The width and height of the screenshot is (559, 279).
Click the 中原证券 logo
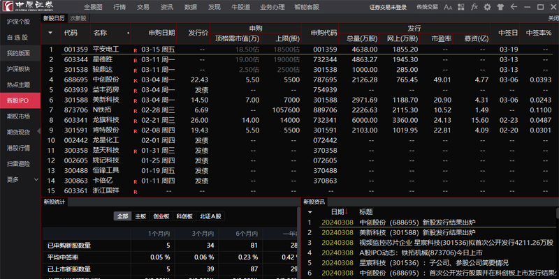[x=28, y=7]
